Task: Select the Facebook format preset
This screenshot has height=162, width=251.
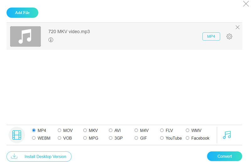Action: (x=188, y=138)
